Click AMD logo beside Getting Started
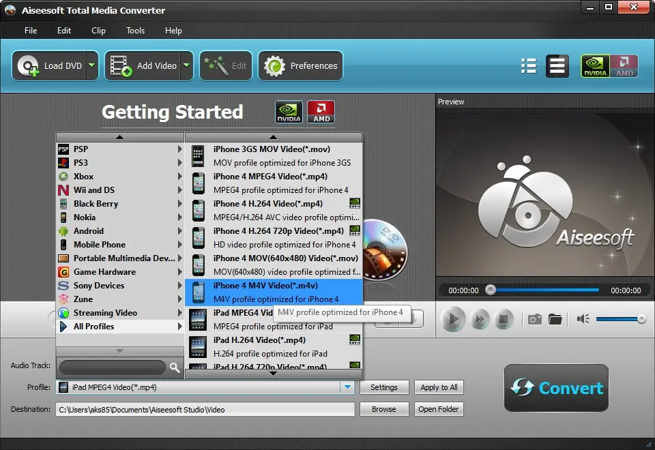 tap(321, 112)
